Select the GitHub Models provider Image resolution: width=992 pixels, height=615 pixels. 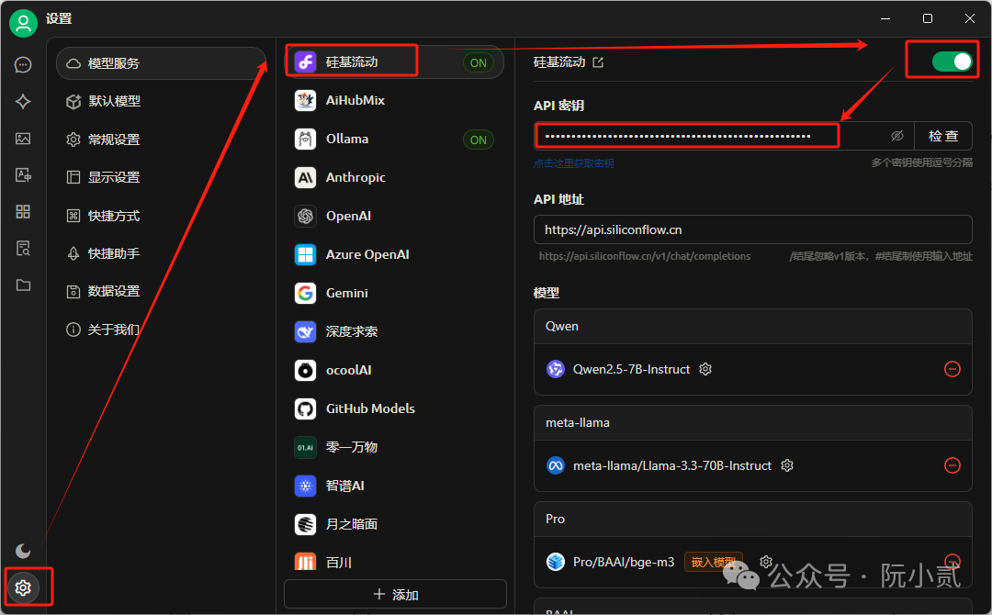point(393,409)
